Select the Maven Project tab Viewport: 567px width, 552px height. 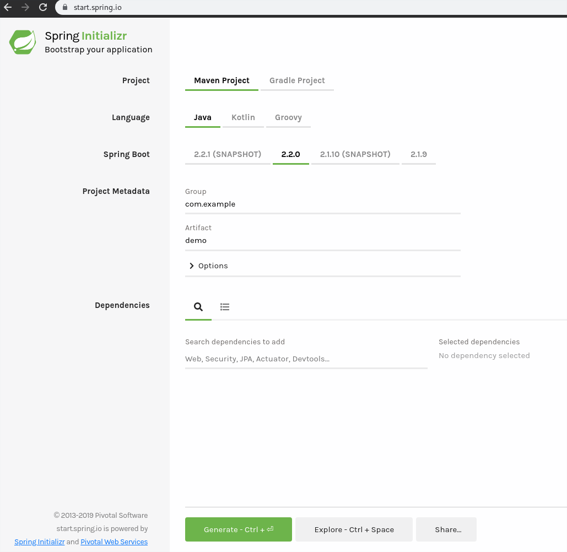coord(222,80)
